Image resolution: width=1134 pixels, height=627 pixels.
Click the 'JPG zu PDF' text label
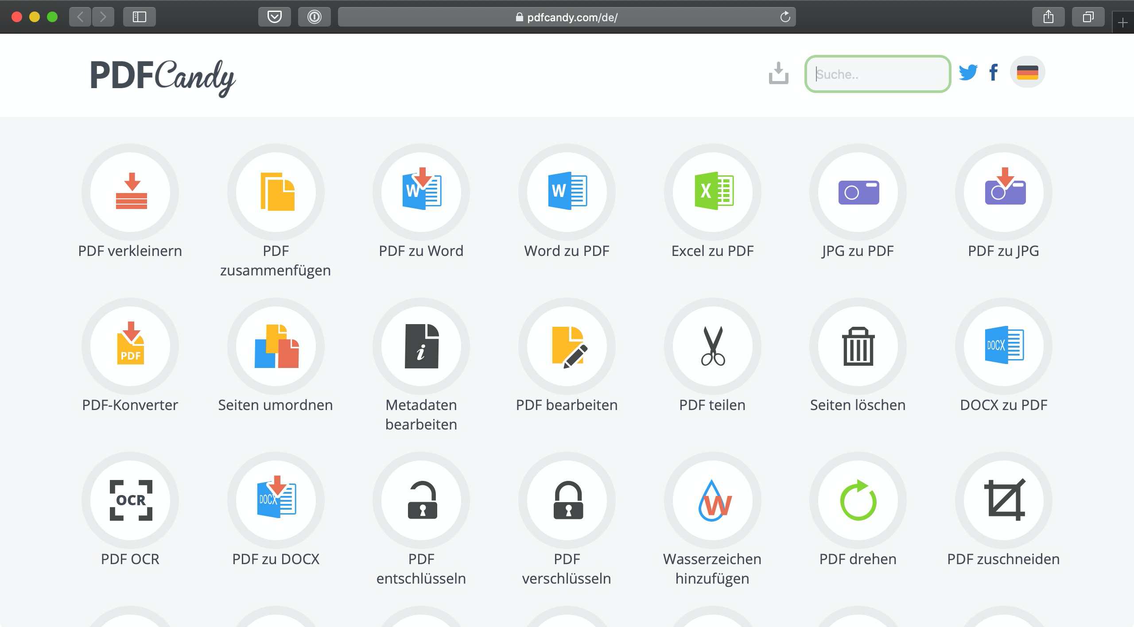(858, 251)
